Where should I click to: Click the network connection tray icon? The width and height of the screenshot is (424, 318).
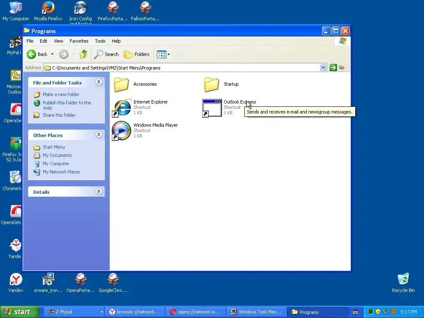click(x=386, y=312)
